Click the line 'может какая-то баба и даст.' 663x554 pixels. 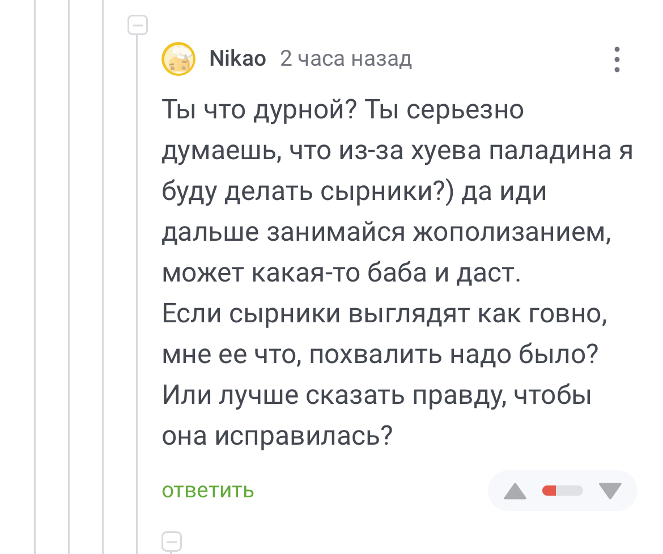[341, 273]
